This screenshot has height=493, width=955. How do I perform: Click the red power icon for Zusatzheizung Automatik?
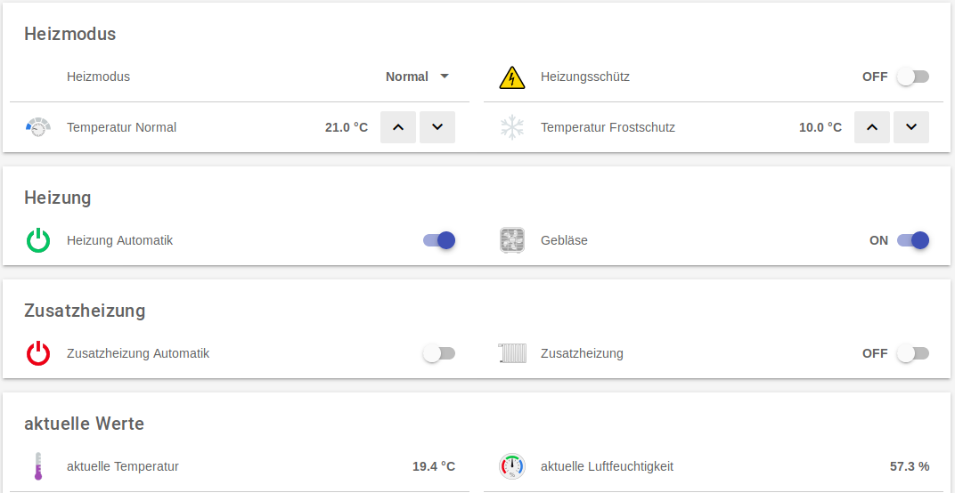point(38,353)
